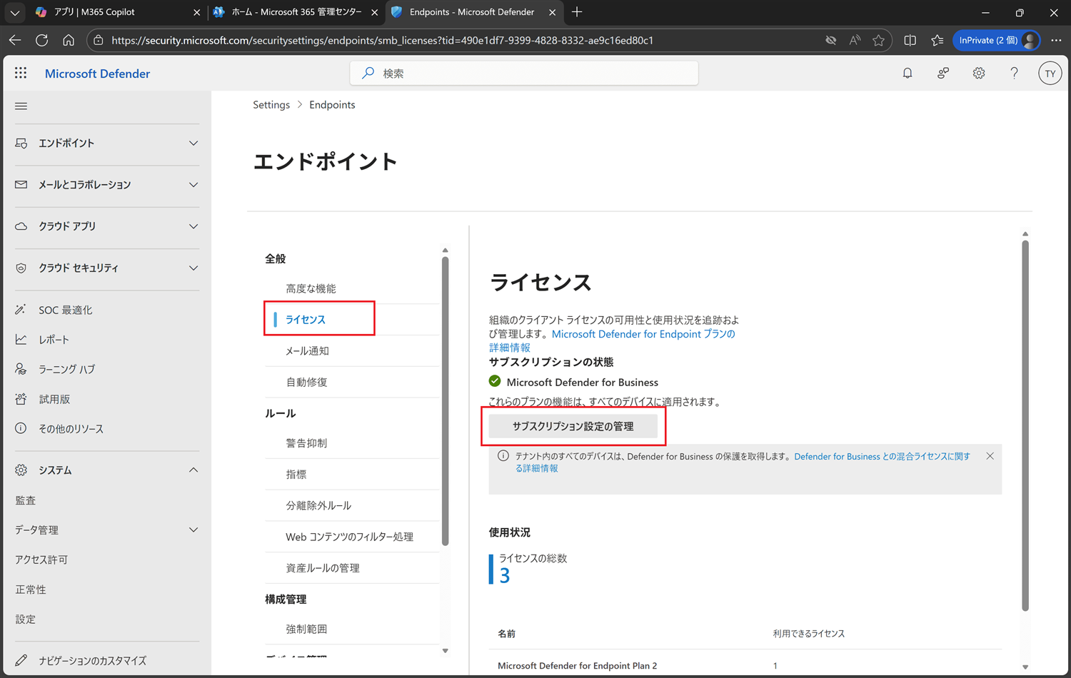Add page to favorites star icon
This screenshot has width=1071, height=678.
coord(879,41)
